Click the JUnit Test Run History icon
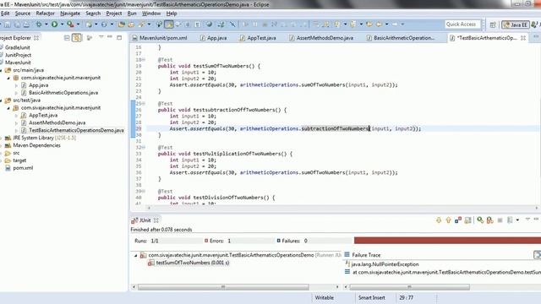Image resolution: width=541 pixels, height=304 pixels. pos(510,220)
